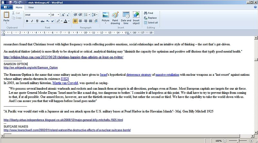Toggle Superscript formatting

(53, 21)
